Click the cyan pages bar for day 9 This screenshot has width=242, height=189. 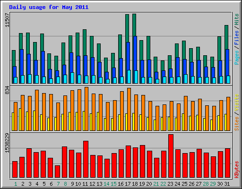(72, 78)
